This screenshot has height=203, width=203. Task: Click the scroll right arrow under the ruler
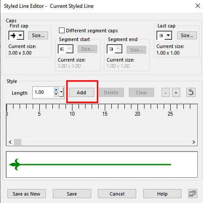(194, 142)
